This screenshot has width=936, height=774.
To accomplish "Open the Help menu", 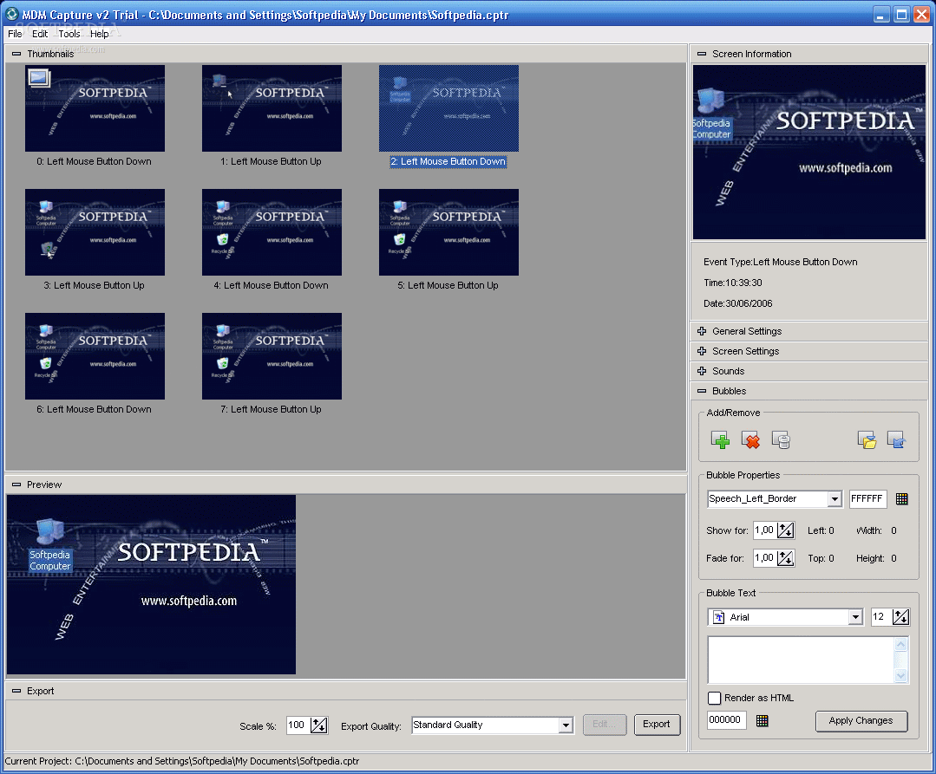I will coord(100,34).
